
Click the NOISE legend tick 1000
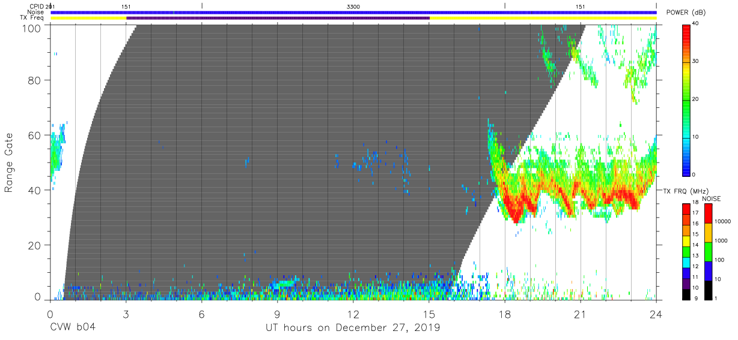pyautogui.click(x=722, y=240)
